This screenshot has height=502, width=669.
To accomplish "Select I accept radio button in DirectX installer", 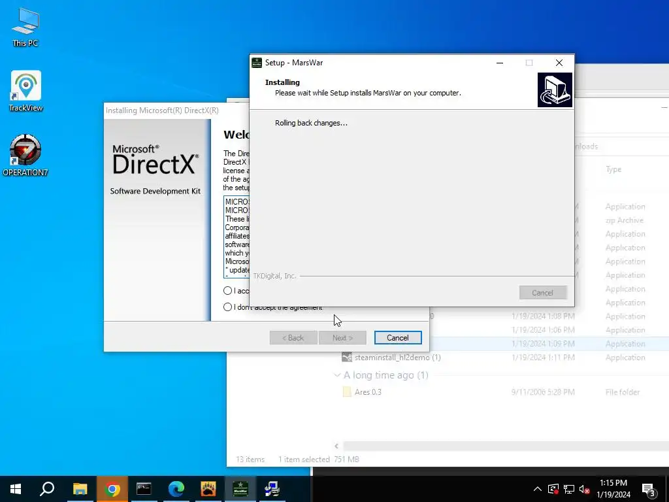I will coord(227,291).
